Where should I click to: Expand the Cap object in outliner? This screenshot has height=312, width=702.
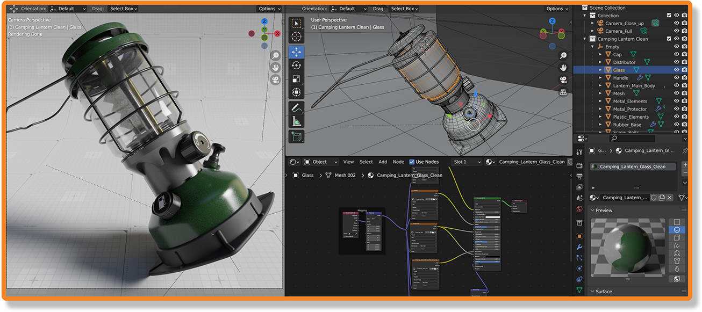point(600,54)
